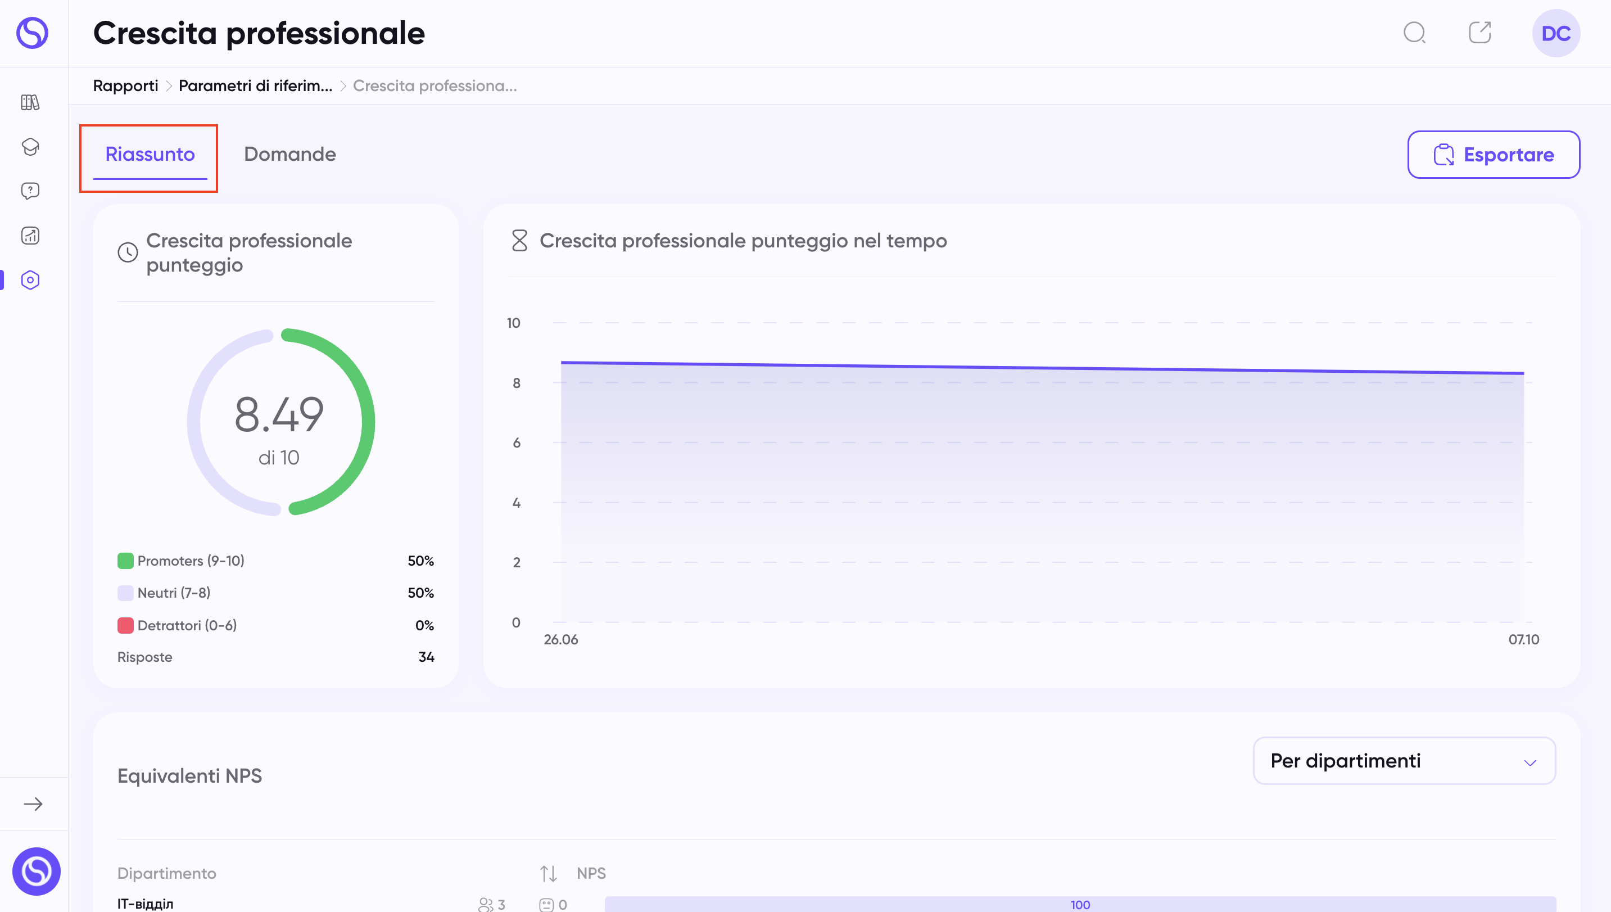The height and width of the screenshot is (912, 1611).
Task: Click the green Promoters color swatch
Action: 125,561
